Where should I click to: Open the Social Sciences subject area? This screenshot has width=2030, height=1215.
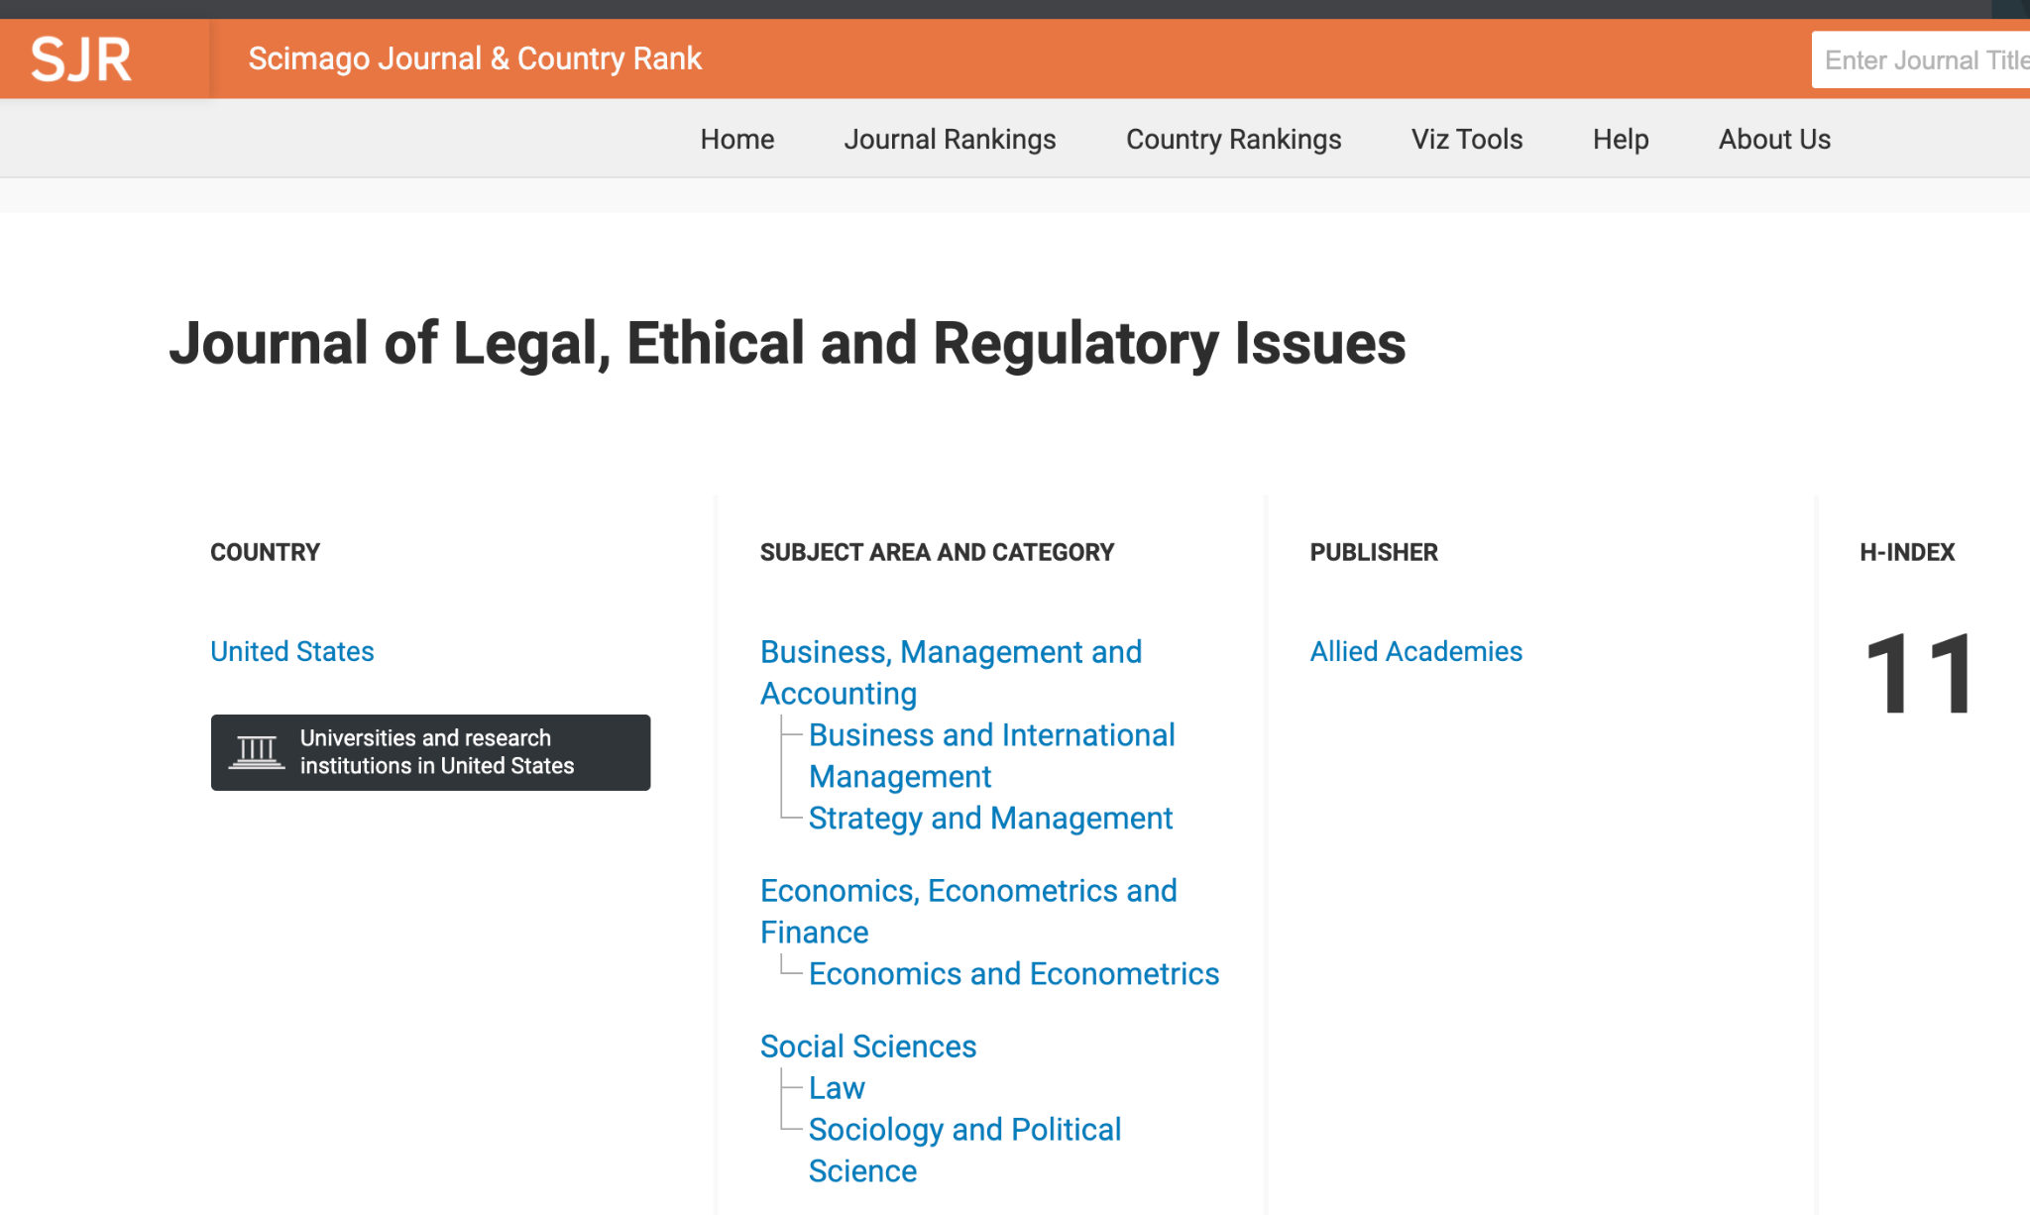click(868, 1046)
